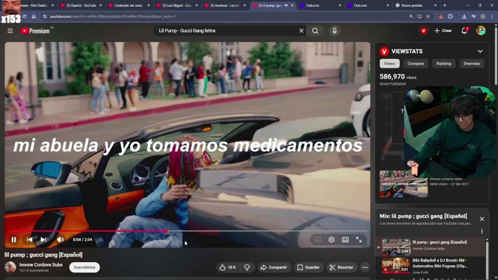Viewport: 498px width, 280px height.
Task: Open browser extensions puzzle icon
Action: (x=450, y=16)
